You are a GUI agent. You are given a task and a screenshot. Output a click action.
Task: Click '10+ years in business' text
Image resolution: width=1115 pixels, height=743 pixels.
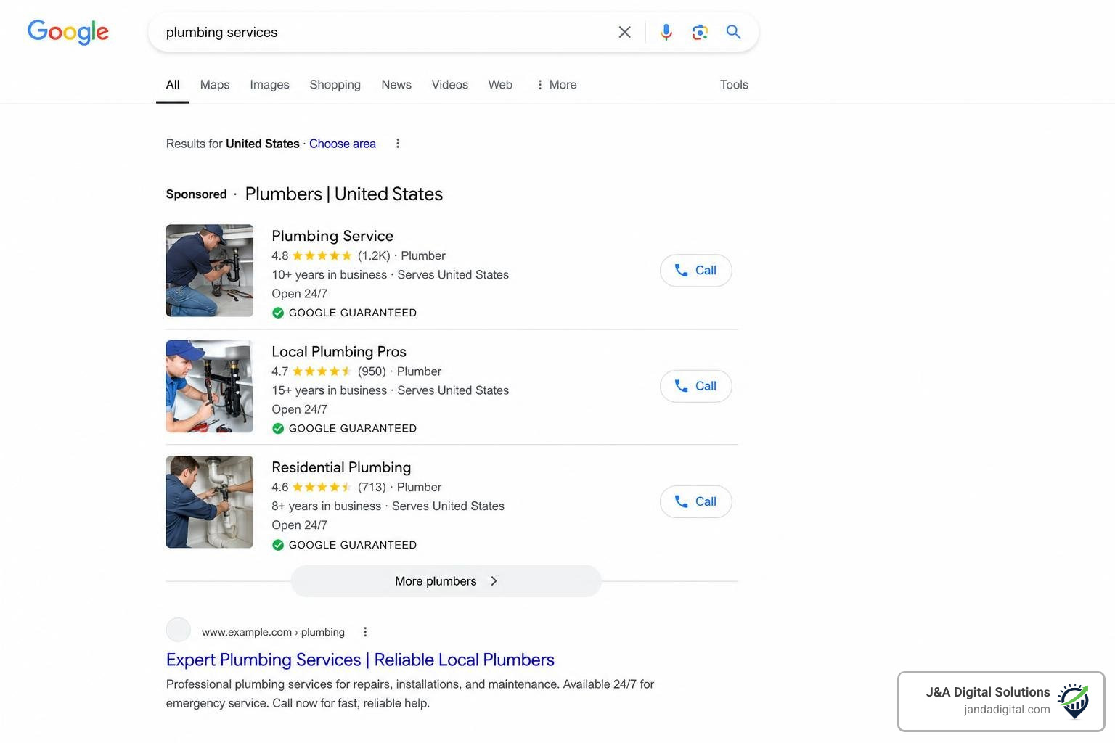coord(329,275)
